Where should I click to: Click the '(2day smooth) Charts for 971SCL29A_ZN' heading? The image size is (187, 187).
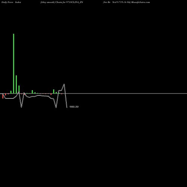pyautogui.click(x=62, y=2)
